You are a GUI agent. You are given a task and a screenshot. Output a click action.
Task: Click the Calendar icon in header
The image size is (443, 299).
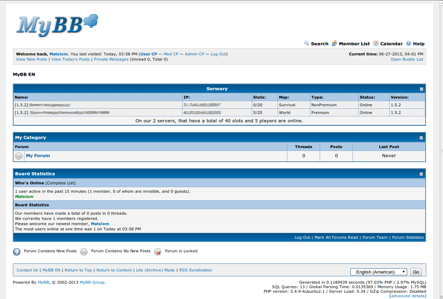(376, 44)
